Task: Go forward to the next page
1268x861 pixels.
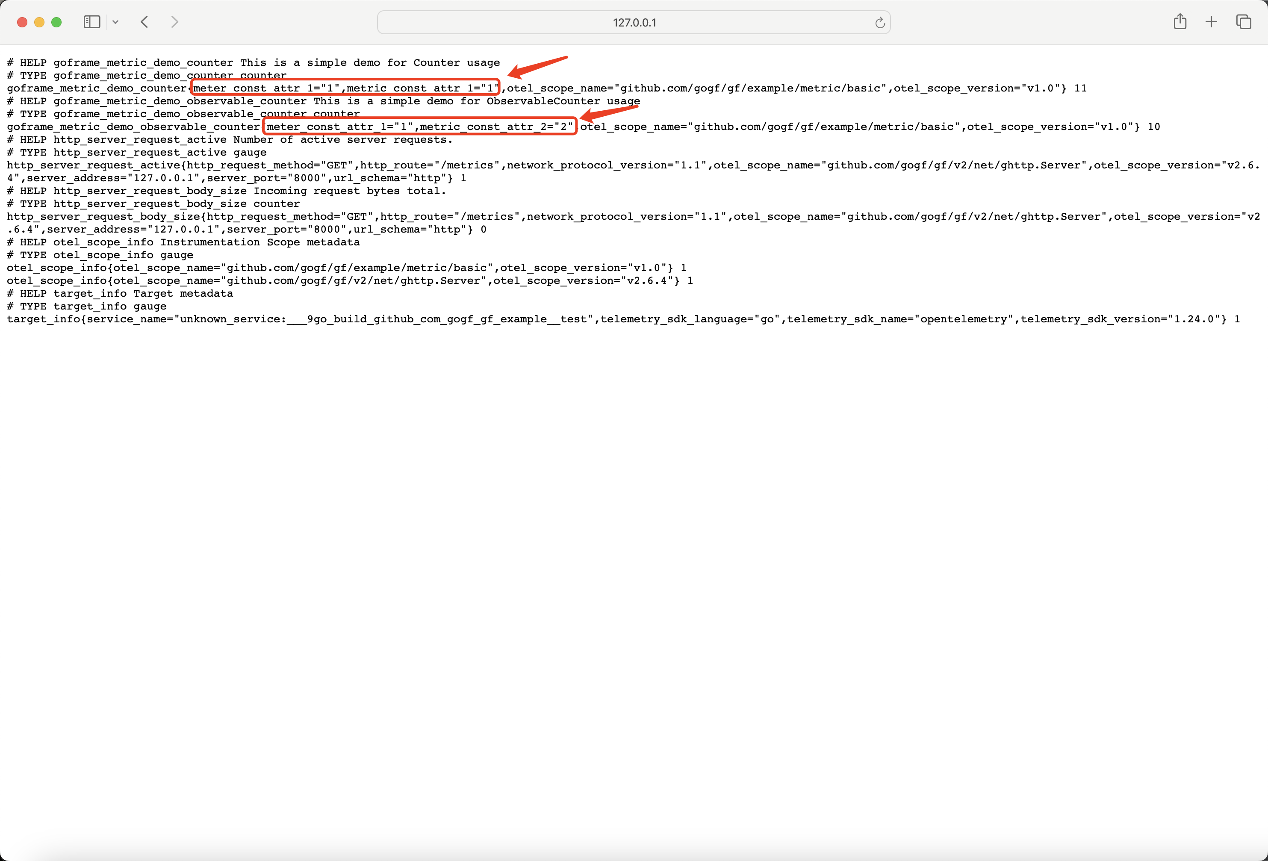Action: pos(174,22)
